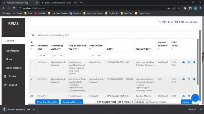Sort by Journal Publisher chevron
This screenshot has height=114, width=204.
coord(158,49)
